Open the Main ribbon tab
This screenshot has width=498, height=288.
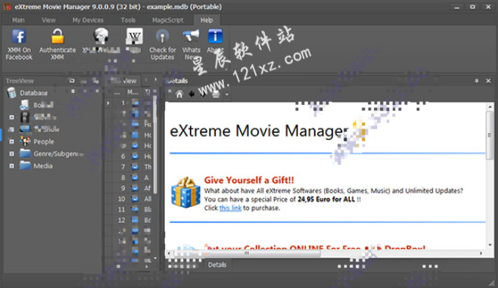[18, 20]
